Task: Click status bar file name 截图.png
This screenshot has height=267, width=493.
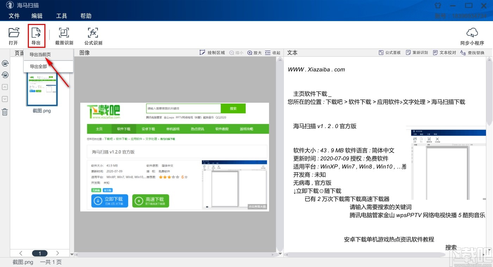Action: [x=23, y=262]
